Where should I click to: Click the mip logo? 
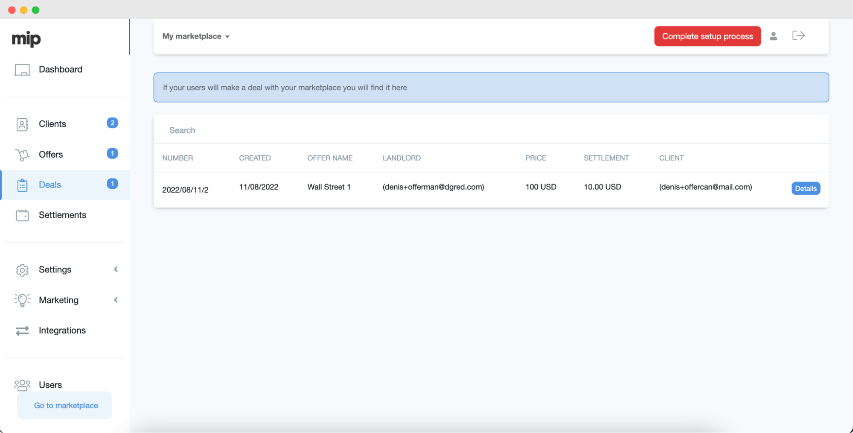click(x=26, y=38)
